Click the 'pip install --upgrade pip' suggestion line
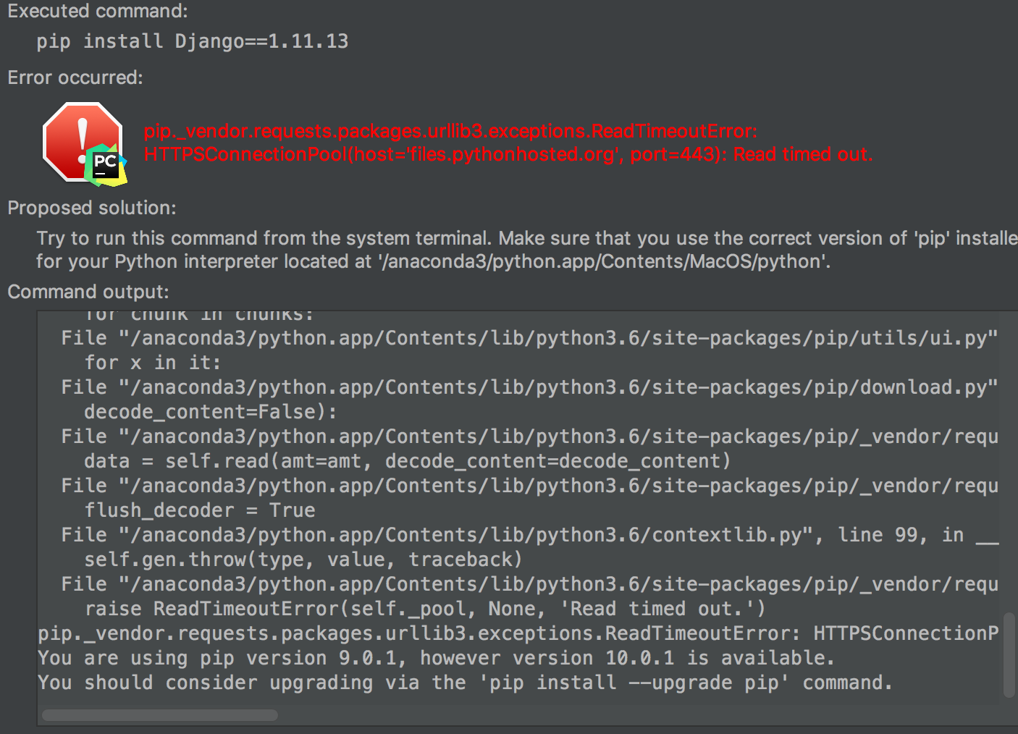 465,683
